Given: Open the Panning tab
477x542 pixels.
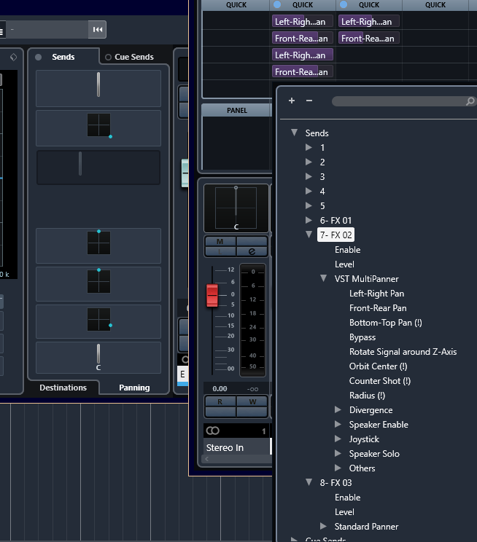Looking at the screenshot, I should (x=134, y=388).
